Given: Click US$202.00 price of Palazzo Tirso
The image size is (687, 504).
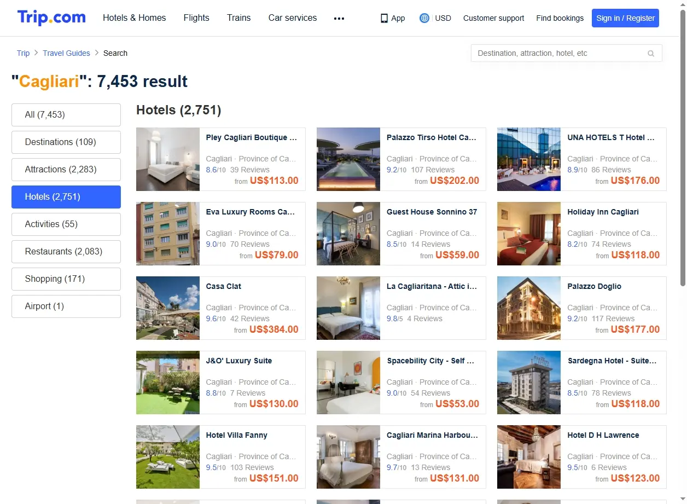Looking at the screenshot, I should click(x=455, y=181).
